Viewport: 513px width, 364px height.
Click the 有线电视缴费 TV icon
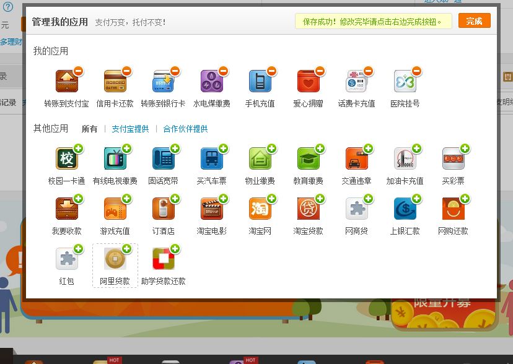(115, 158)
